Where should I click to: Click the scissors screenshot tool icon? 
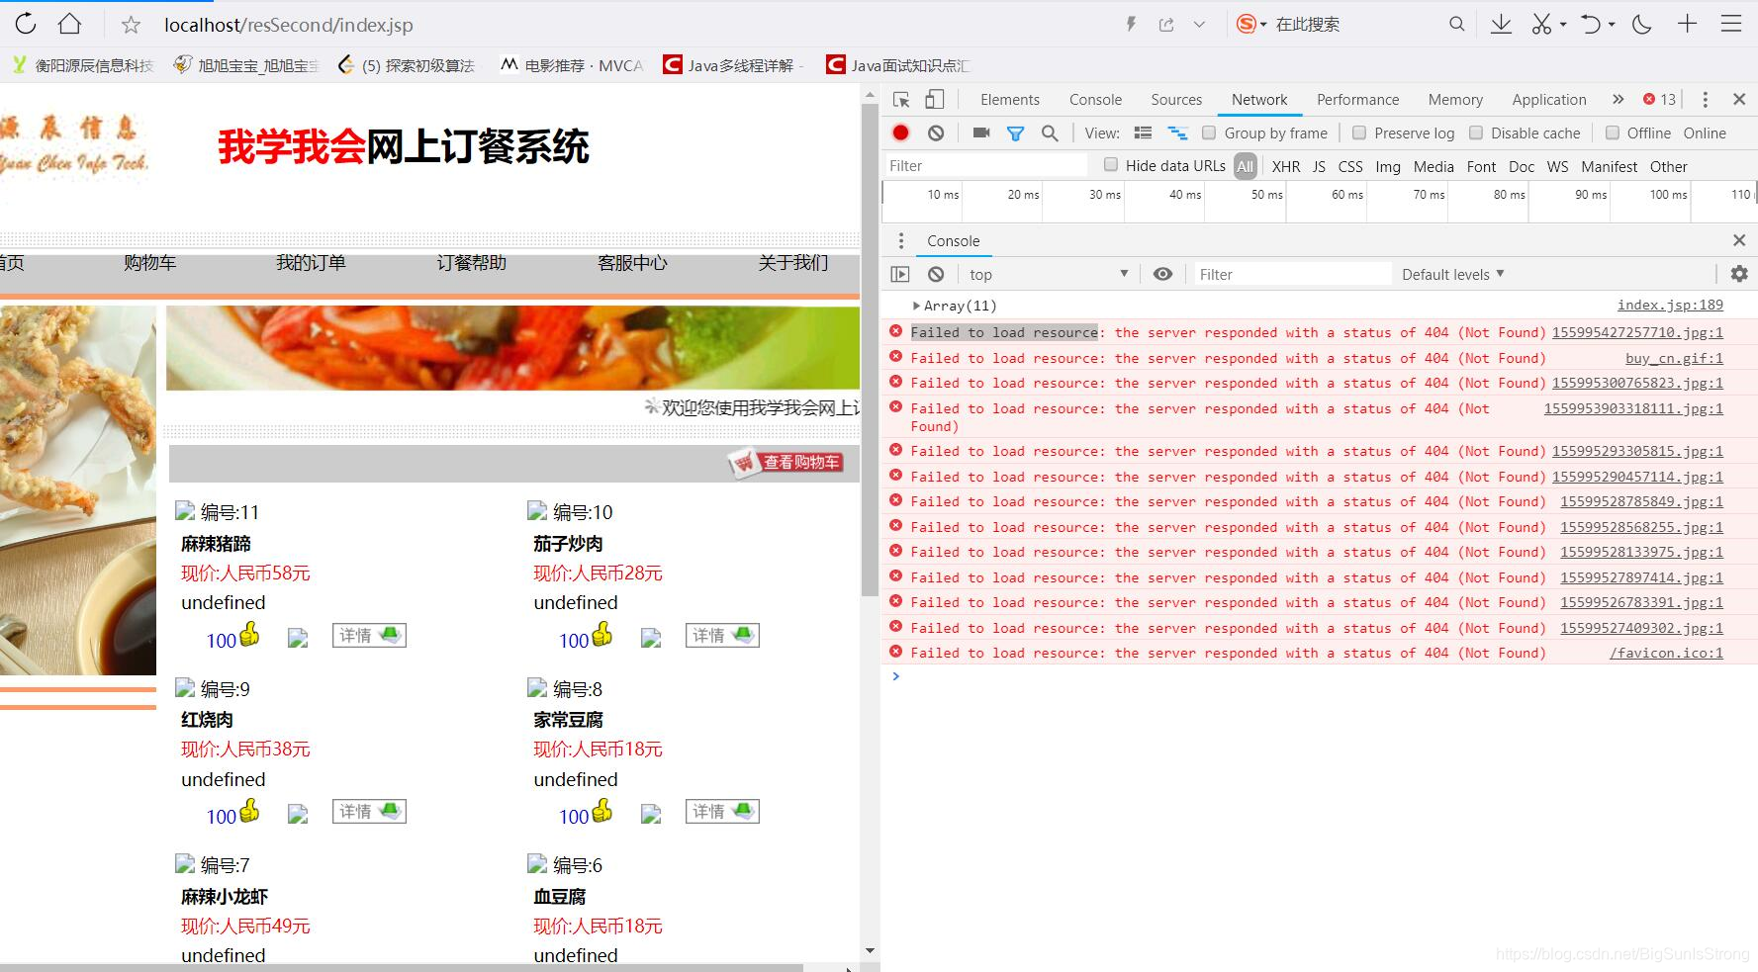pyautogui.click(x=1541, y=24)
